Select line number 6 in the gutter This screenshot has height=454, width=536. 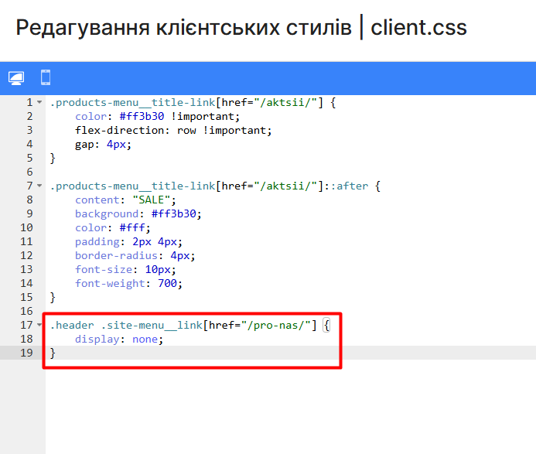[x=29, y=172]
